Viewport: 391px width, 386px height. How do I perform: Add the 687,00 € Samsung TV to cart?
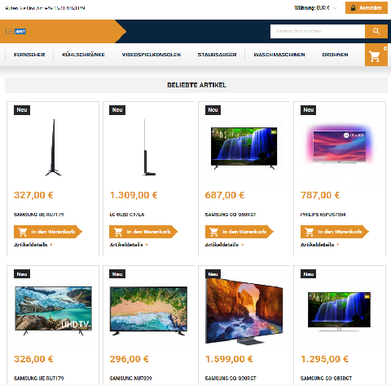click(x=239, y=232)
